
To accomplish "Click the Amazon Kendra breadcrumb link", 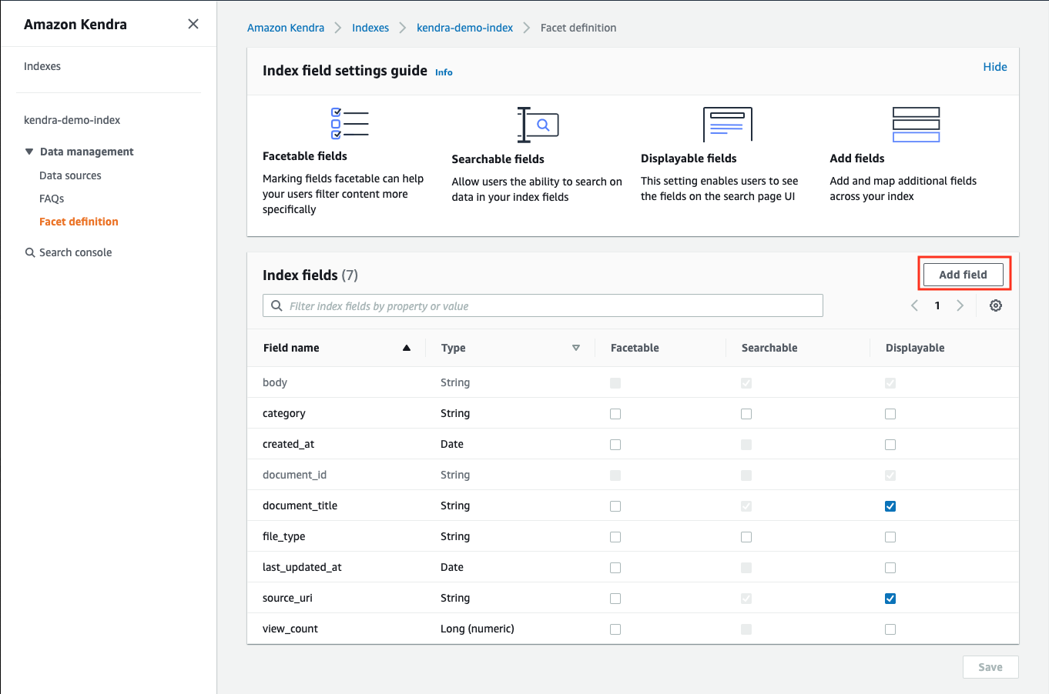I will pos(286,28).
